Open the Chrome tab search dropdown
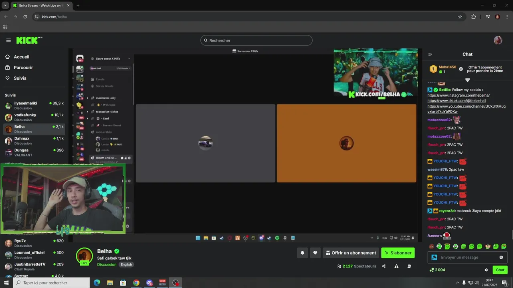This screenshot has width=513, height=288. point(5,5)
